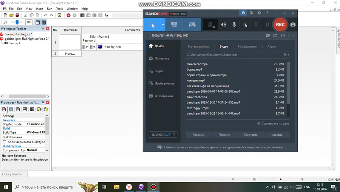Pin the Properties panel
The height and width of the screenshot is (192, 340).
(43, 102)
